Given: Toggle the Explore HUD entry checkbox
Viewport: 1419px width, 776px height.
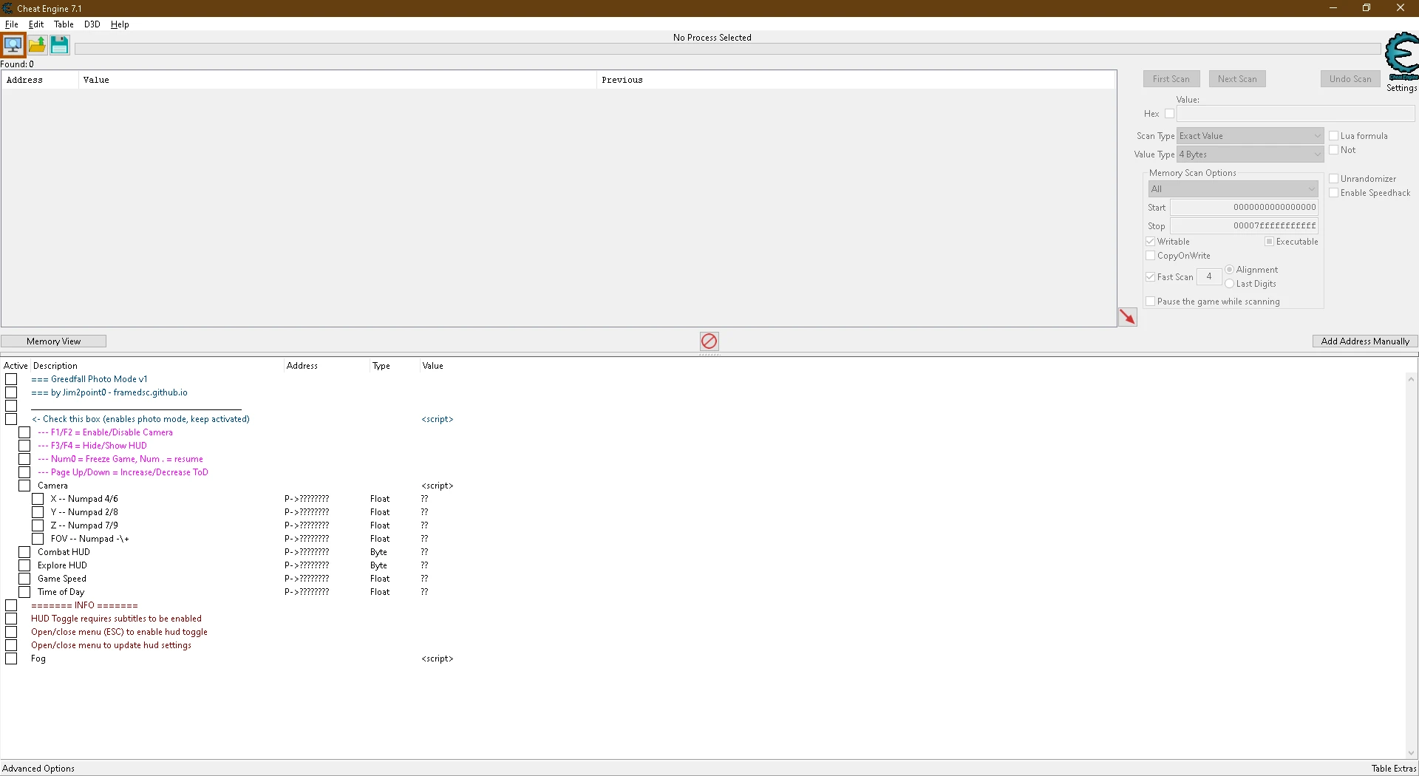Looking at the screenshot, I should click(24, 565).
